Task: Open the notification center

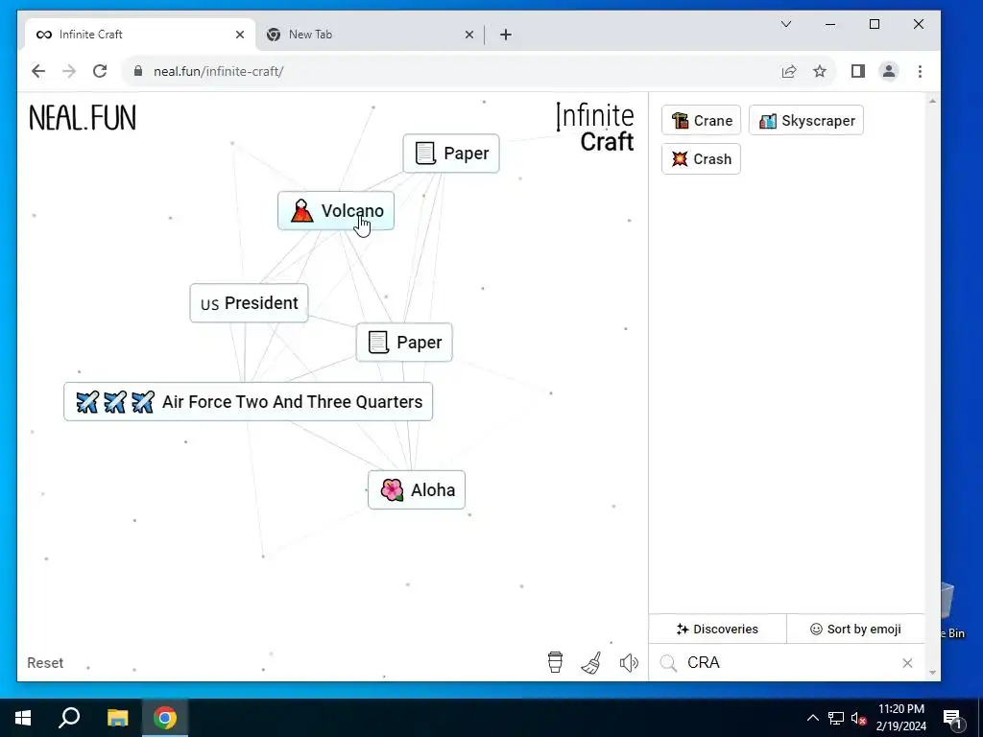Action: [x=952, y=718]
